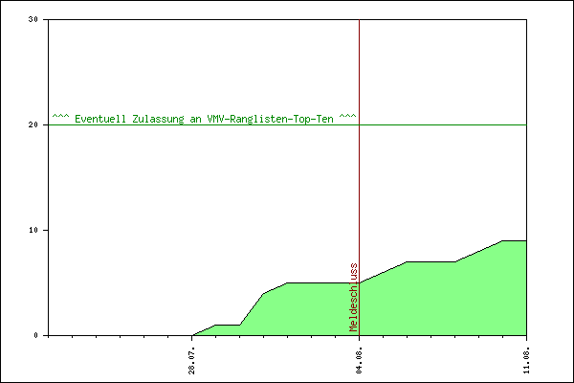Screen dimensions: 574x383
Task: Click the y-axis label 30
Action: [33, 19]
